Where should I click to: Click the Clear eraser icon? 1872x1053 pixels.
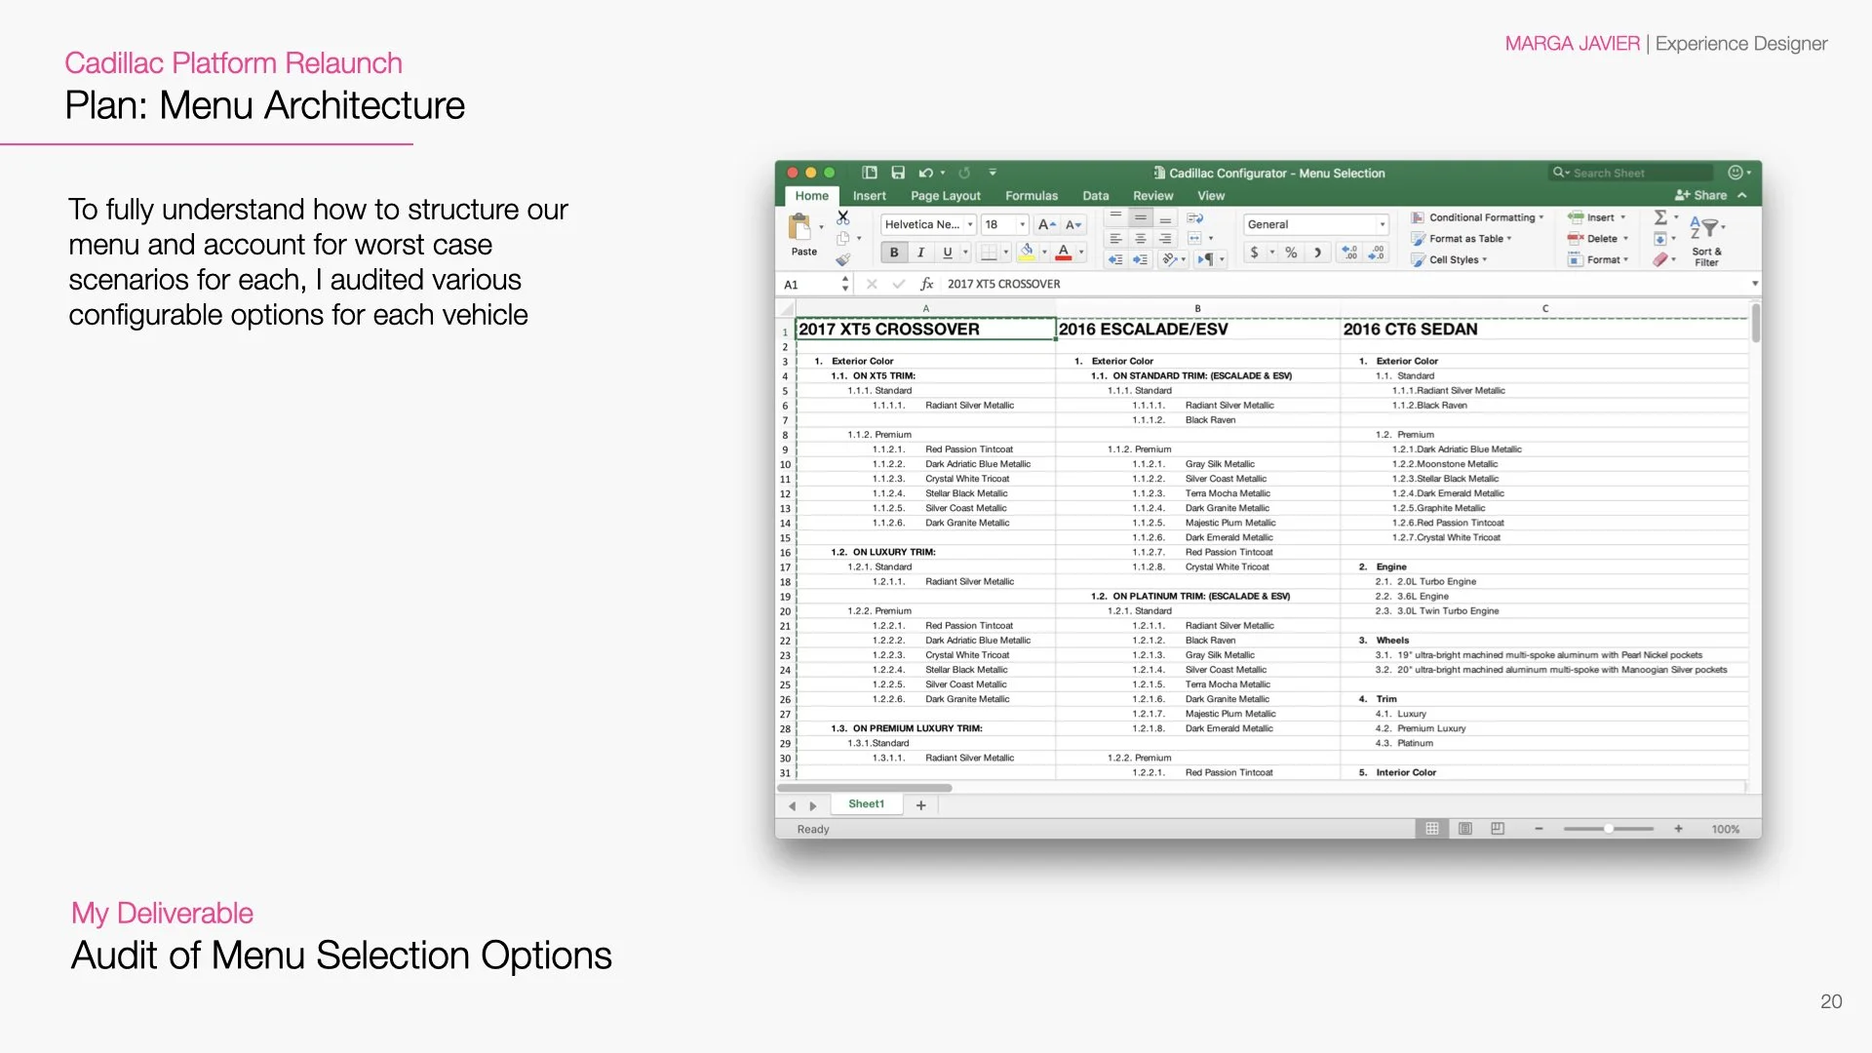click(1660, 259)
